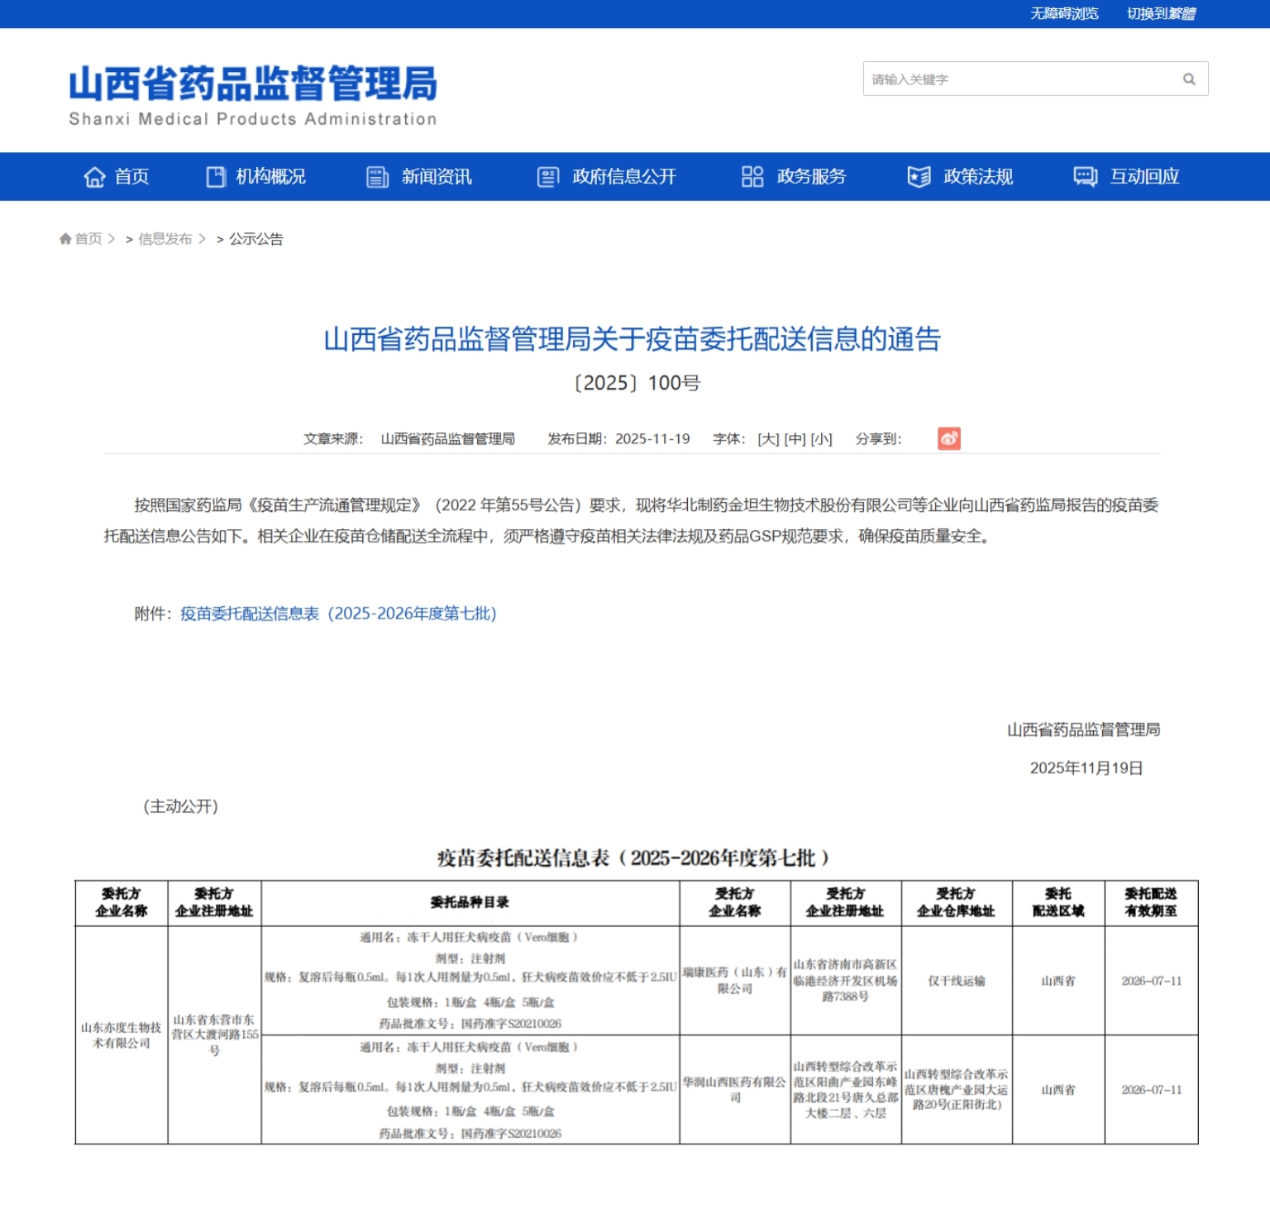Open the 疫苗委托配送信息表 attachment link

coord(338,614)
